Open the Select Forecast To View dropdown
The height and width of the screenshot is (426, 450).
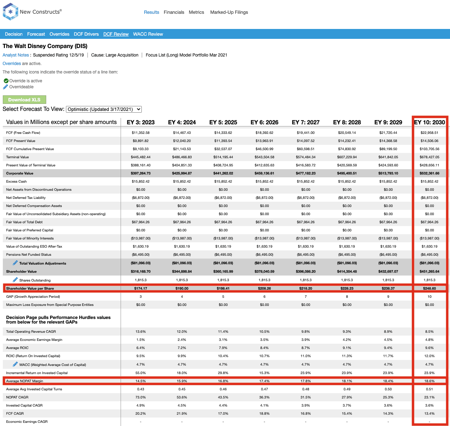pos(104,110)
